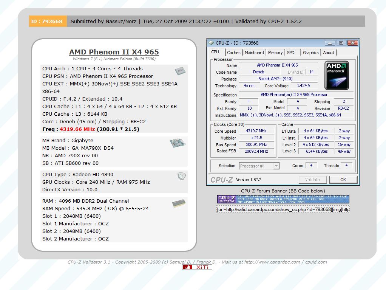
Task: Click the CPU-Z Validator copyright footer text
Action: [x=197, y=262]
